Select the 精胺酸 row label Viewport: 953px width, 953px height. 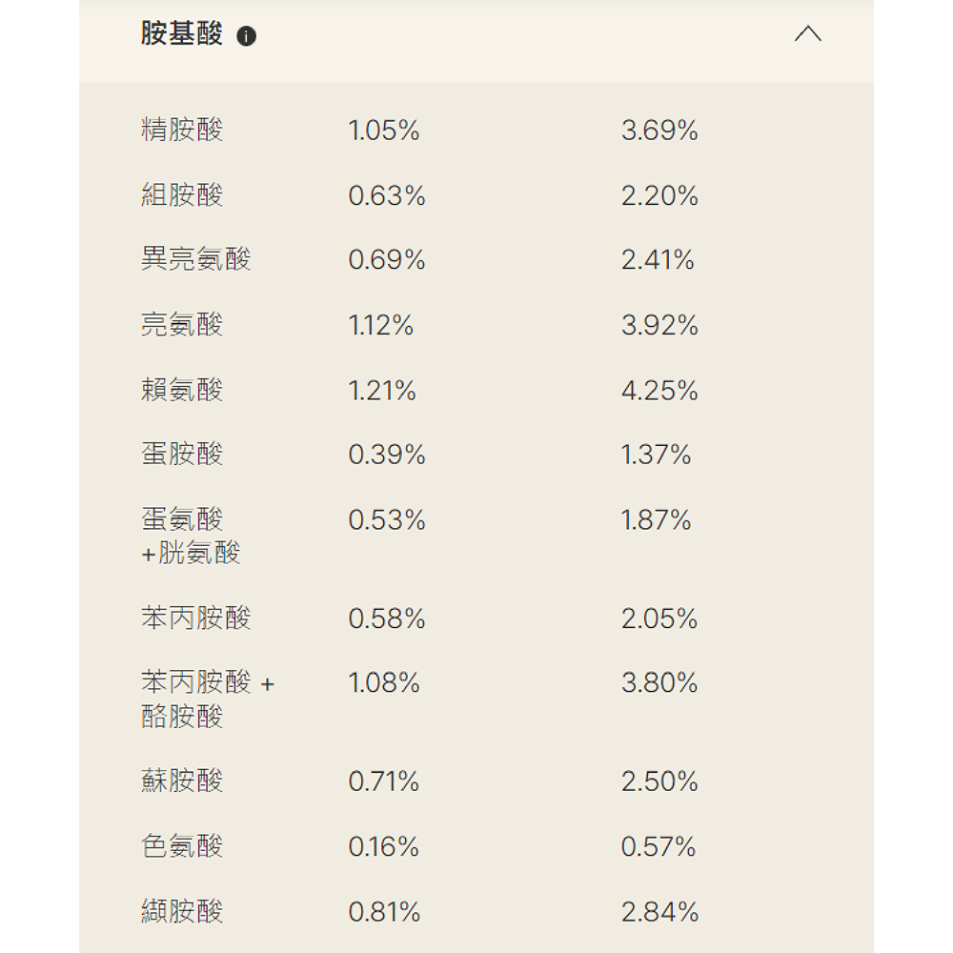(182, 131)
